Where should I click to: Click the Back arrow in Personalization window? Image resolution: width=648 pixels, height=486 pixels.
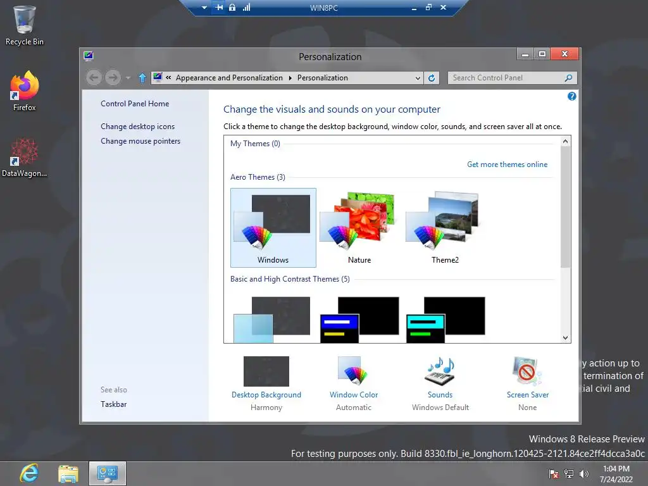pos(94,77)
